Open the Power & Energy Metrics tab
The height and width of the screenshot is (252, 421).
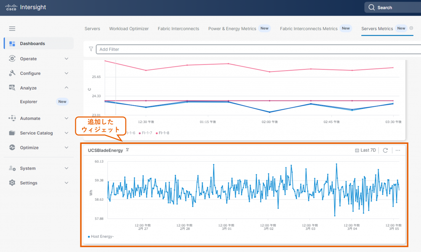tap(232, 29)
